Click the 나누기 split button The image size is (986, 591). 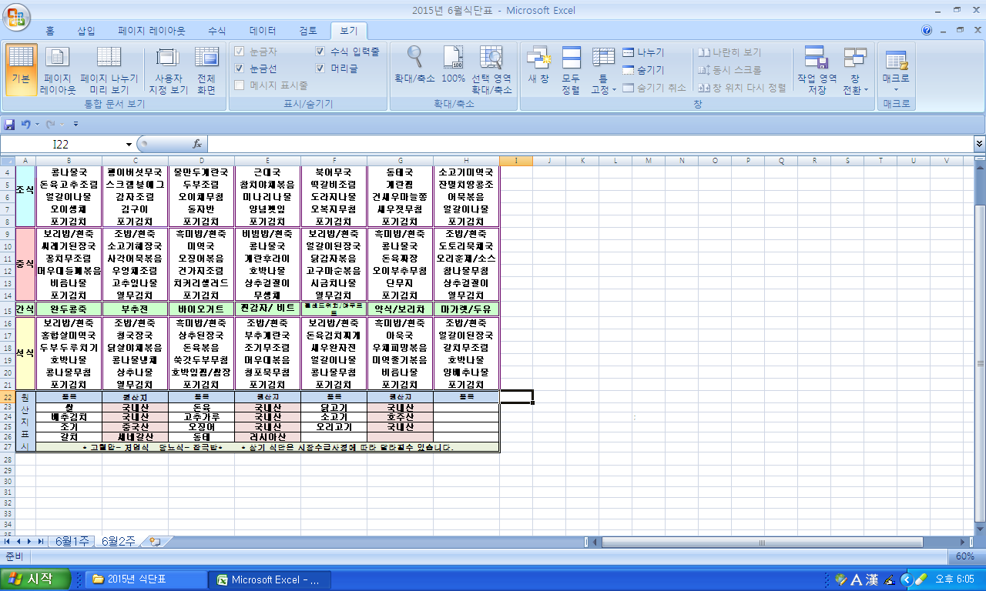click(x=644, y=52)
